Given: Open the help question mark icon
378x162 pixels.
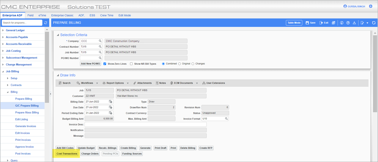Looking at the screenshot, I should [x=348, y=23].
